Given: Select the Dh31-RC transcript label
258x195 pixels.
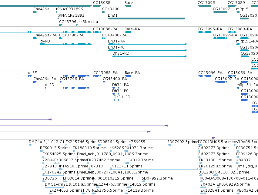Looking at the screenshot, I should [x=116, y=47].
